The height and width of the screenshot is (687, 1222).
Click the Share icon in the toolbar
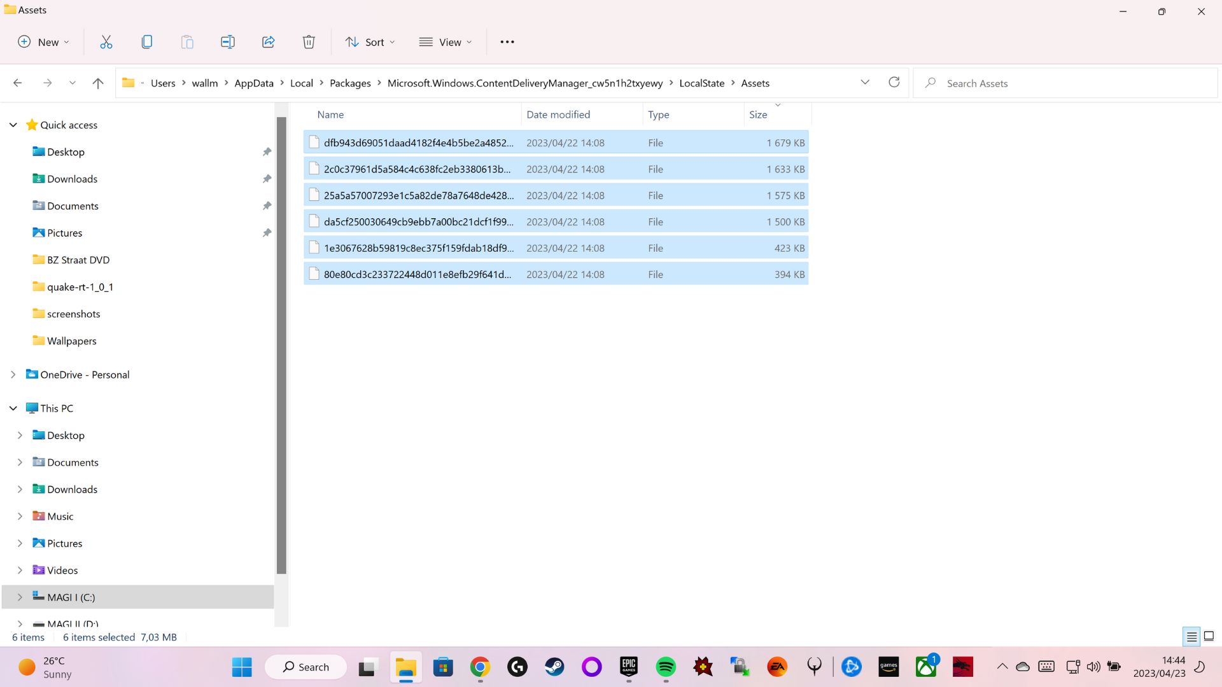click(268, 41)
